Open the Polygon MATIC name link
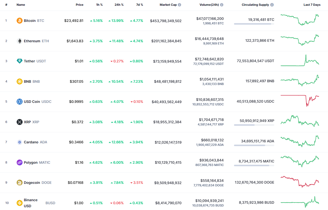 pos(30,162)
